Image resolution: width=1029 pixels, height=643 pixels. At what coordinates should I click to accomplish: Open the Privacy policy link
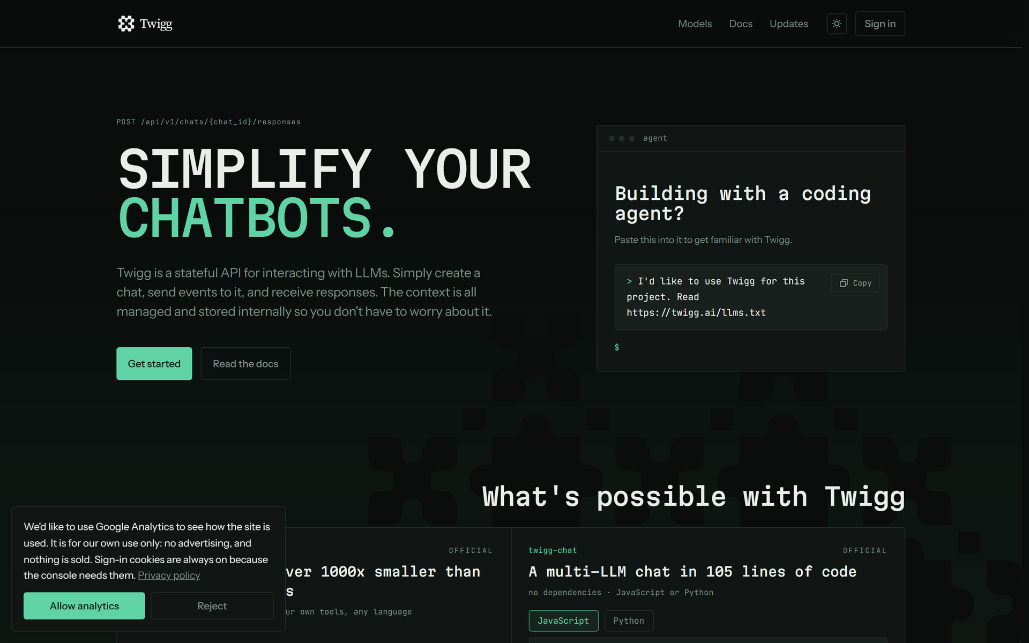tap(169, 575)
